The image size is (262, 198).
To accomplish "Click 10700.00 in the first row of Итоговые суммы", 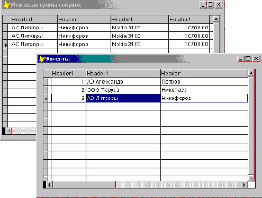I will click(x=189, y=28).
